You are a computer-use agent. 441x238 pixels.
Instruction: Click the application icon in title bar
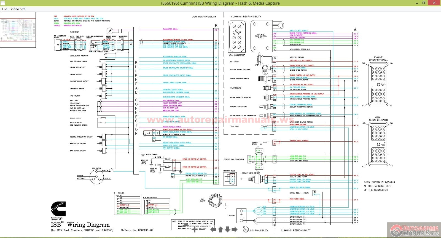2,3
